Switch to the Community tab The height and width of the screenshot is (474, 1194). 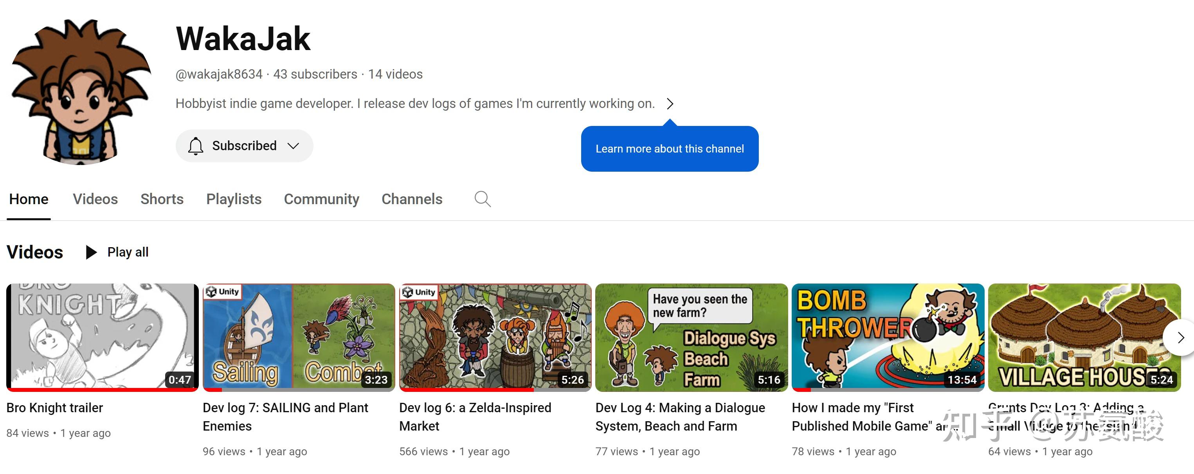[x=321, y=199]
